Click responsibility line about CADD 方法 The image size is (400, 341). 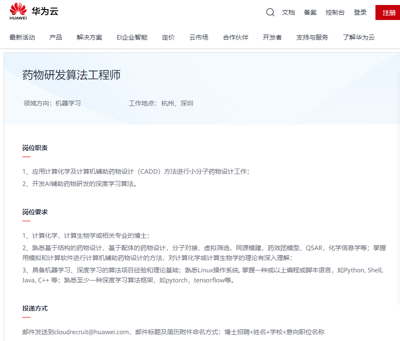[136, 171]
